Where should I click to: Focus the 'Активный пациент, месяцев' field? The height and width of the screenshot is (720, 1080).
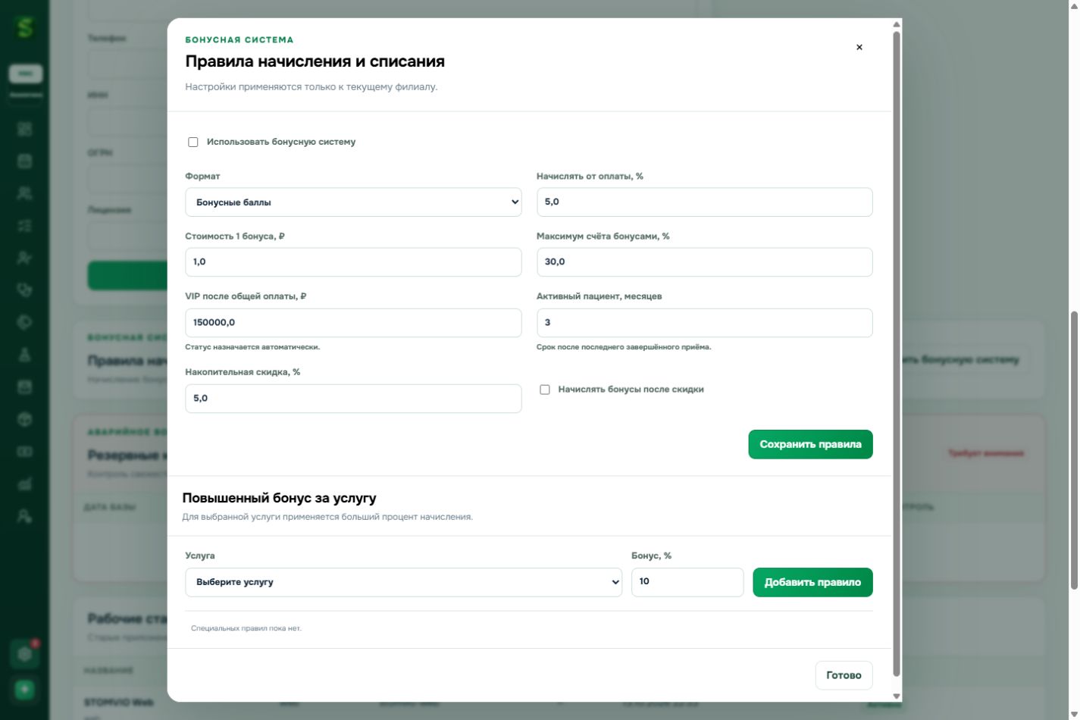click(704, 323)
